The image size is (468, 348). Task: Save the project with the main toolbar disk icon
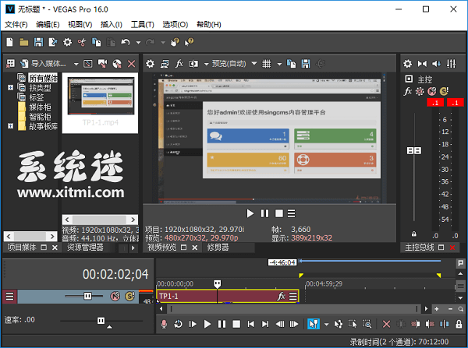coord(38,42)
